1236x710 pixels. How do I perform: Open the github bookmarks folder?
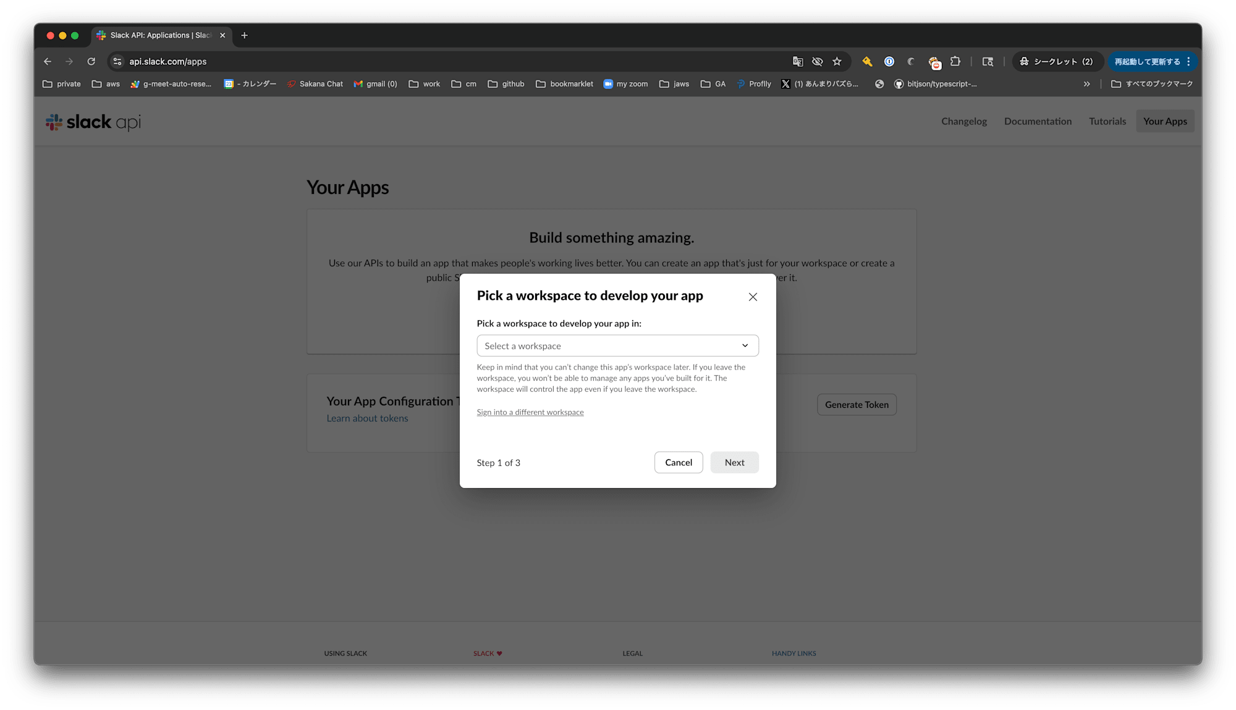click(x=506, y=83)
